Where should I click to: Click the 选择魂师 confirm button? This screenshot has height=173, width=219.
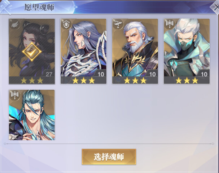point(109,157)
